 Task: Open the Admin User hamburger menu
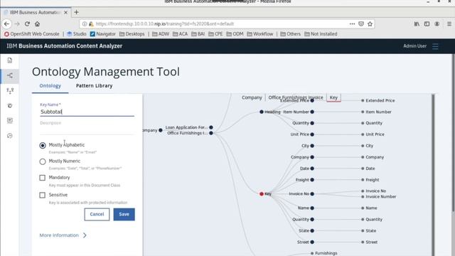[x=435, y=46]
